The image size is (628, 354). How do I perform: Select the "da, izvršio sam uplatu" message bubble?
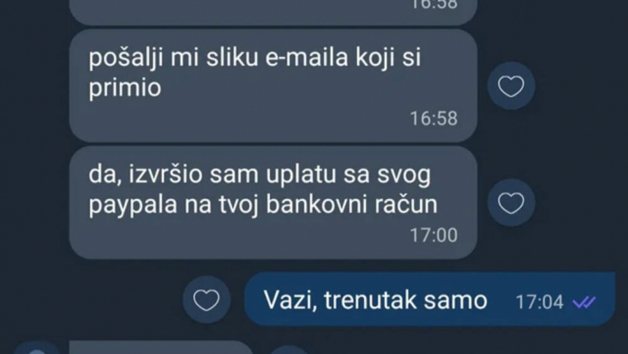coord(273,203)
